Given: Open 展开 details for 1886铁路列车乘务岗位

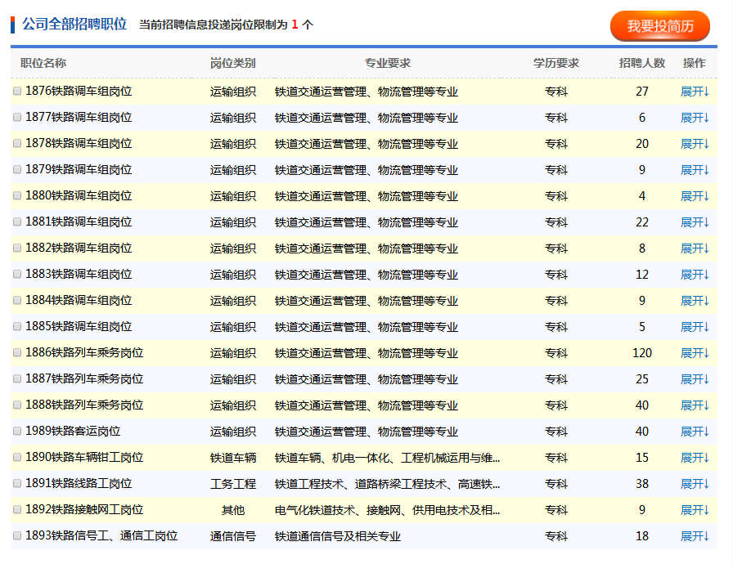Looking at the screenshot, I should click(695, 352).
